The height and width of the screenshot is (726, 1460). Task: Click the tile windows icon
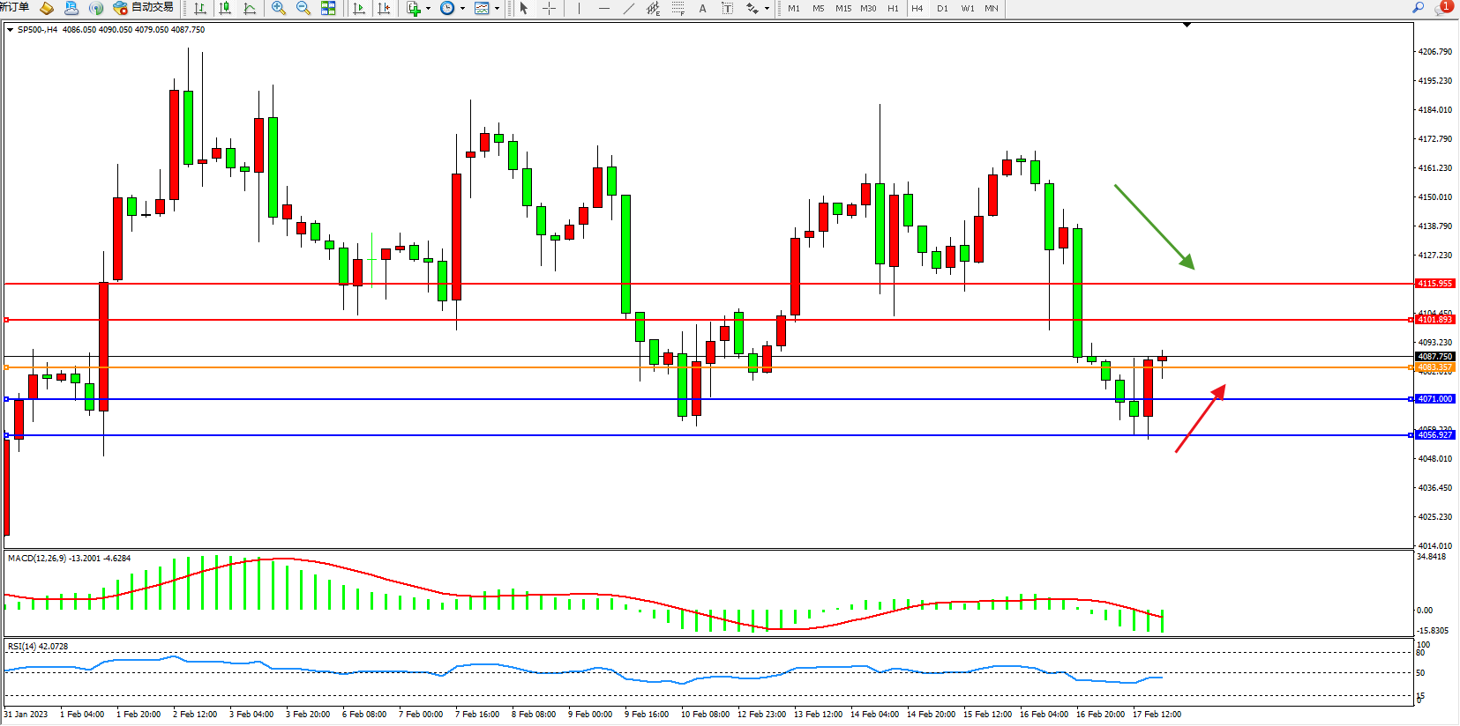point(328,8)
